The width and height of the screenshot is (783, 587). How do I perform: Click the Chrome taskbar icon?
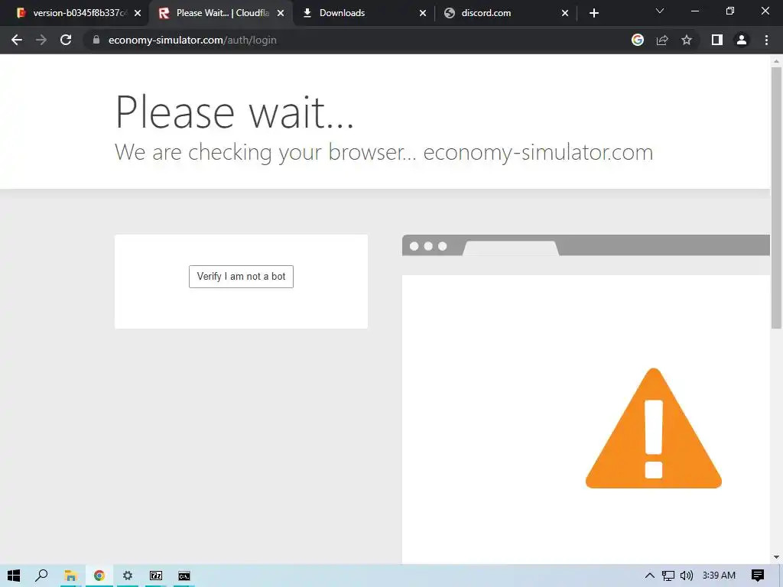[x=99, y=576]
